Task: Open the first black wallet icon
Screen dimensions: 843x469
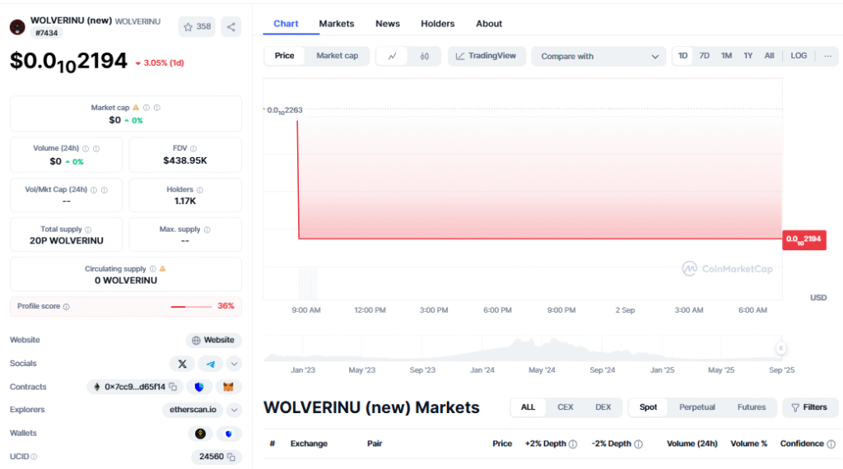Action: pos(201,434)
